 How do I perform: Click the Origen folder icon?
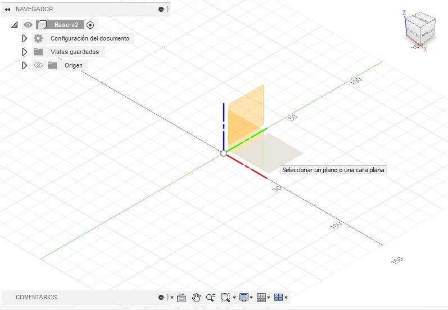(52, 65)
